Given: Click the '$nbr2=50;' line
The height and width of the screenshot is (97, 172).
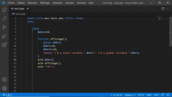Looking at the screenshot, I should pos(44,32).
